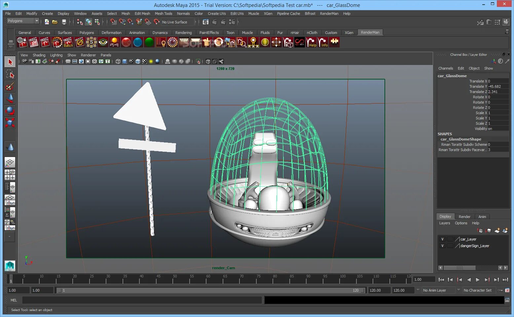
Task: Go to end of playback range
Action: pos(505,280)
